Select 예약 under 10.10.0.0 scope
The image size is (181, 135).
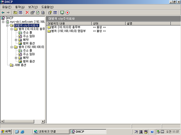tap(26, 40)
